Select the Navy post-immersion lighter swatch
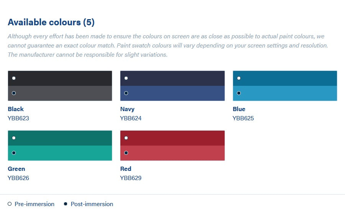The width and height of the screenshot is (345, 213). point(172,93)
